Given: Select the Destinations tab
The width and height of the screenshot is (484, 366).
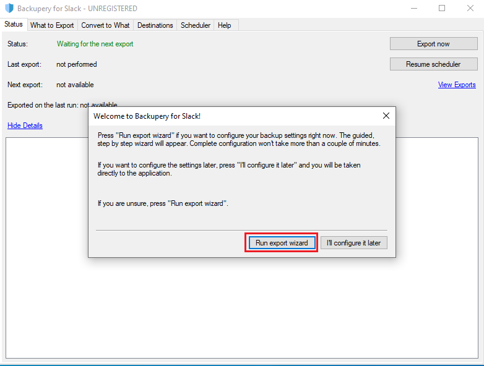Looking at the screenshot, I should click(155, 25).
